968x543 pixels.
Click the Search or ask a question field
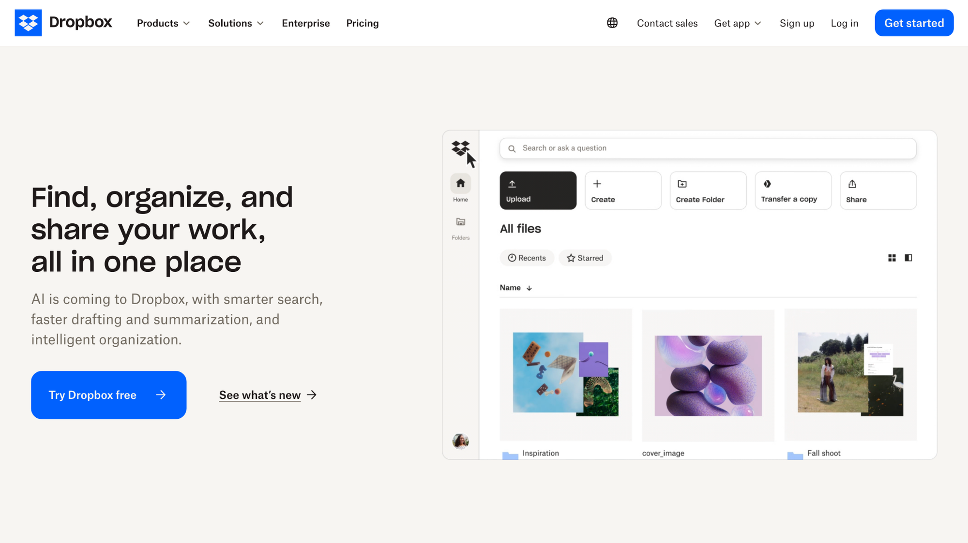(x=708, y=148)
